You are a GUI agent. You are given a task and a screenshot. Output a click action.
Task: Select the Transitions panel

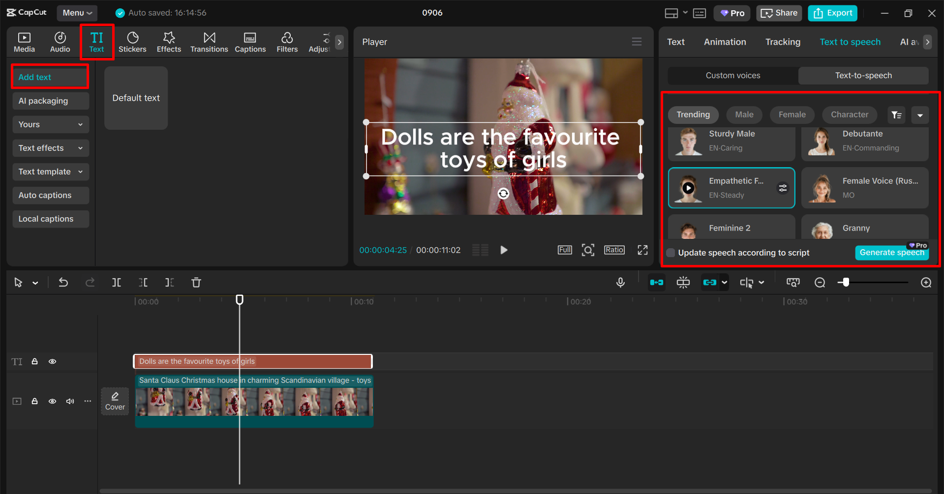point(209,42)
